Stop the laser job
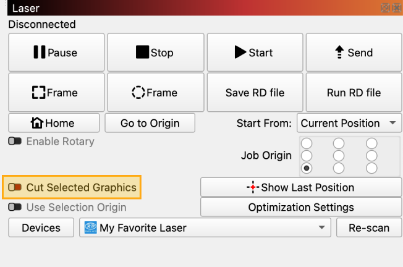Image resolution: width=403 pixels, height=267 pixels. point(155,53)
